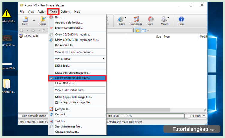Select Erase rewritable disc...
The width and height of the screenshot is (225, 138).
coord(77,28)
